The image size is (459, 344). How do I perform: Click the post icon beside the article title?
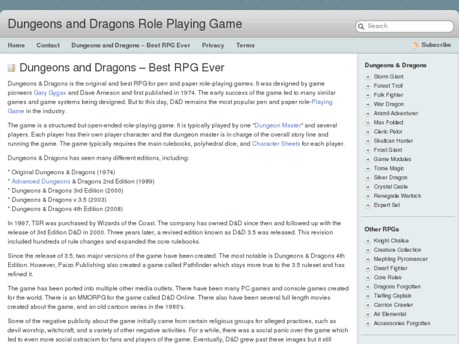coord(11,68)
